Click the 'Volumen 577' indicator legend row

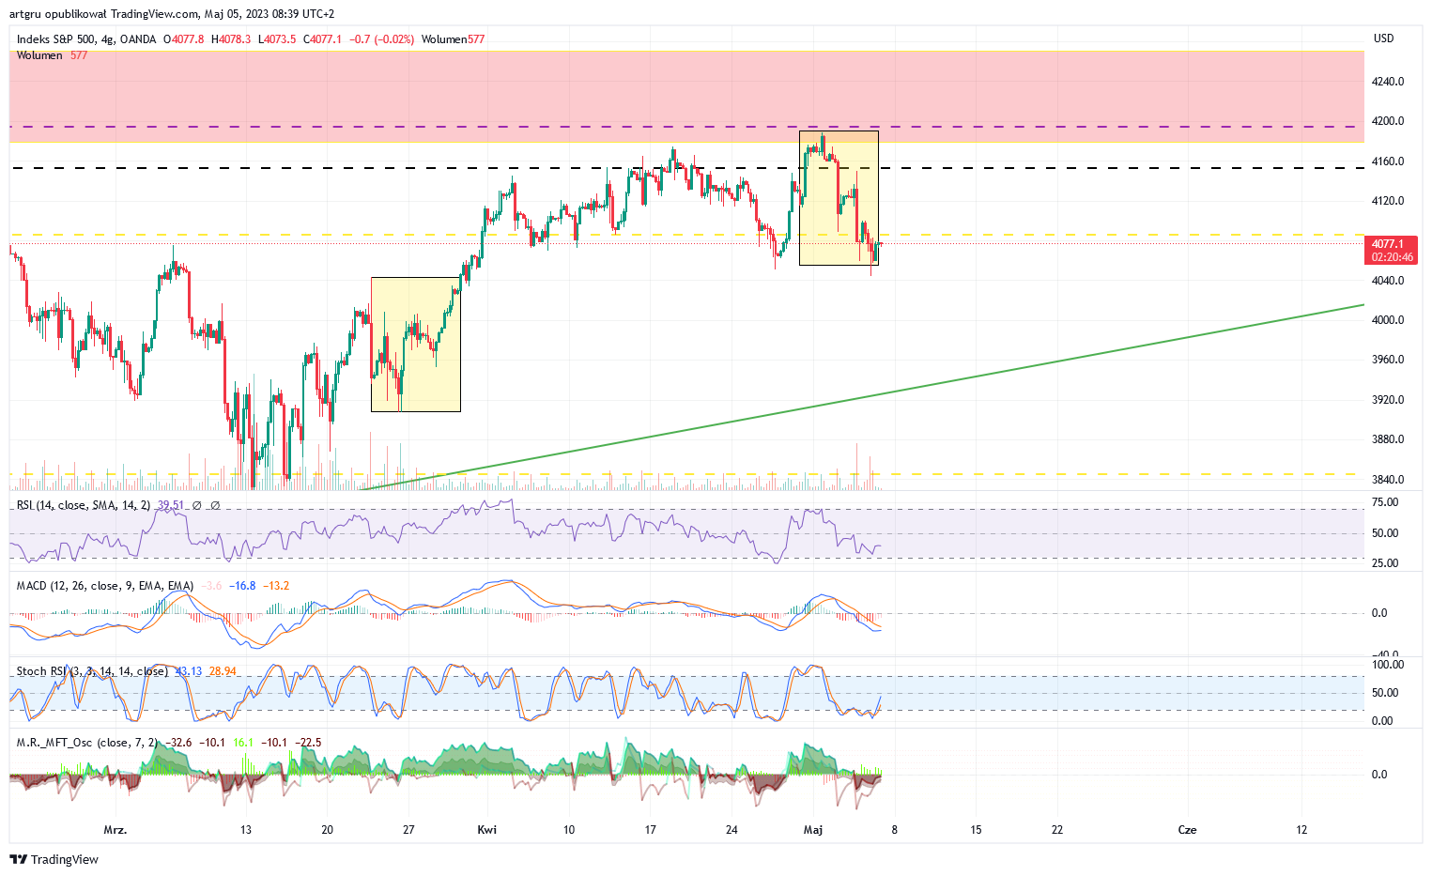(x=52, y=55)
